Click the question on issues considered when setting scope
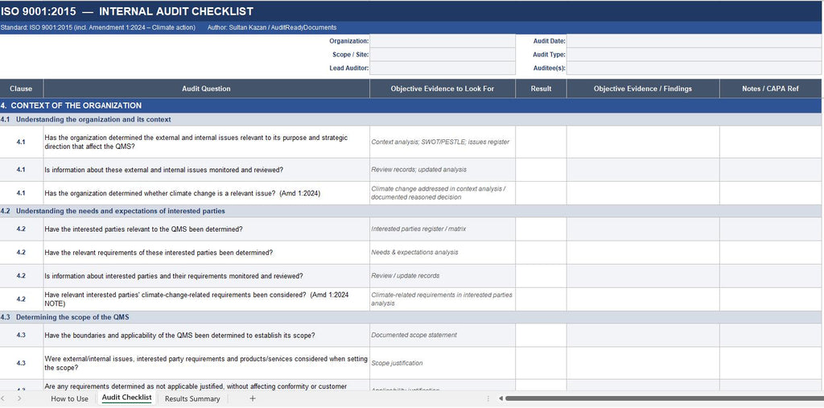The image size is (824, 408). point(206,363)
